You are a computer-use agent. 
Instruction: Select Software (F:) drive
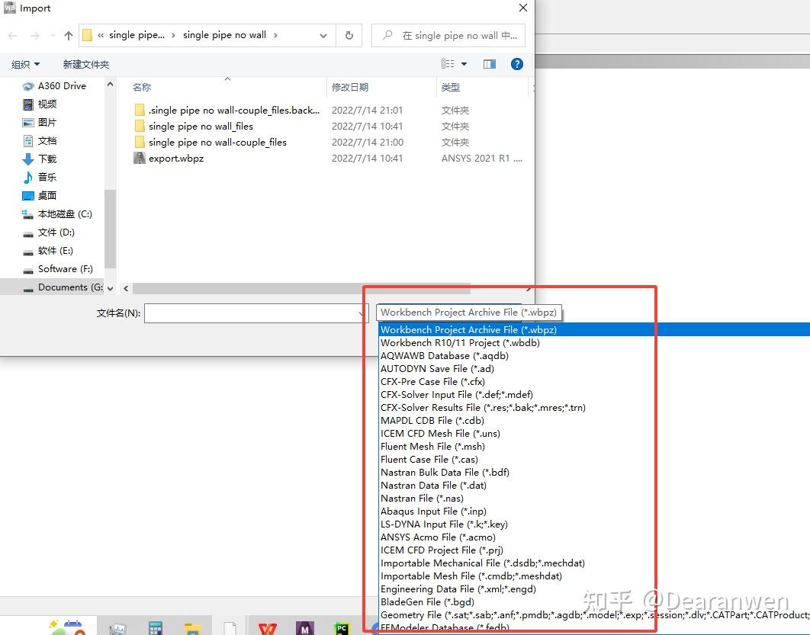pyautogui.click(x=58, y=269)
